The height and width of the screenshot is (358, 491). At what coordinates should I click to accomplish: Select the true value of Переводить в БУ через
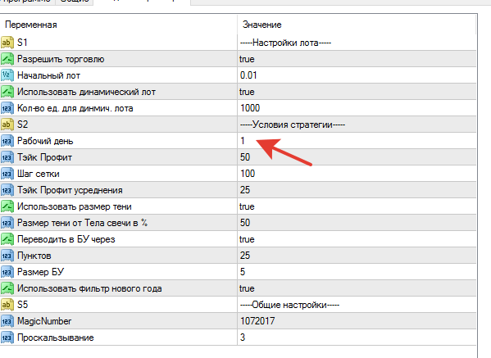247,239
